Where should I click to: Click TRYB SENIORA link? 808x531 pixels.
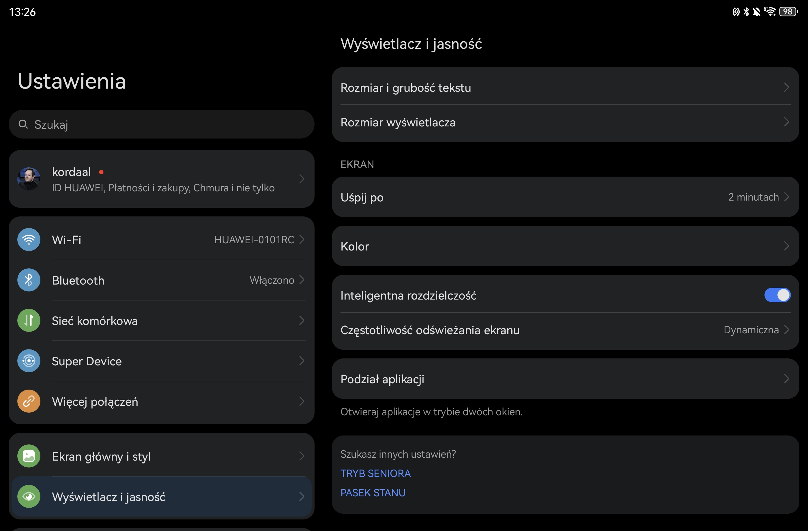pyautogui.click(x=375, y=473)
